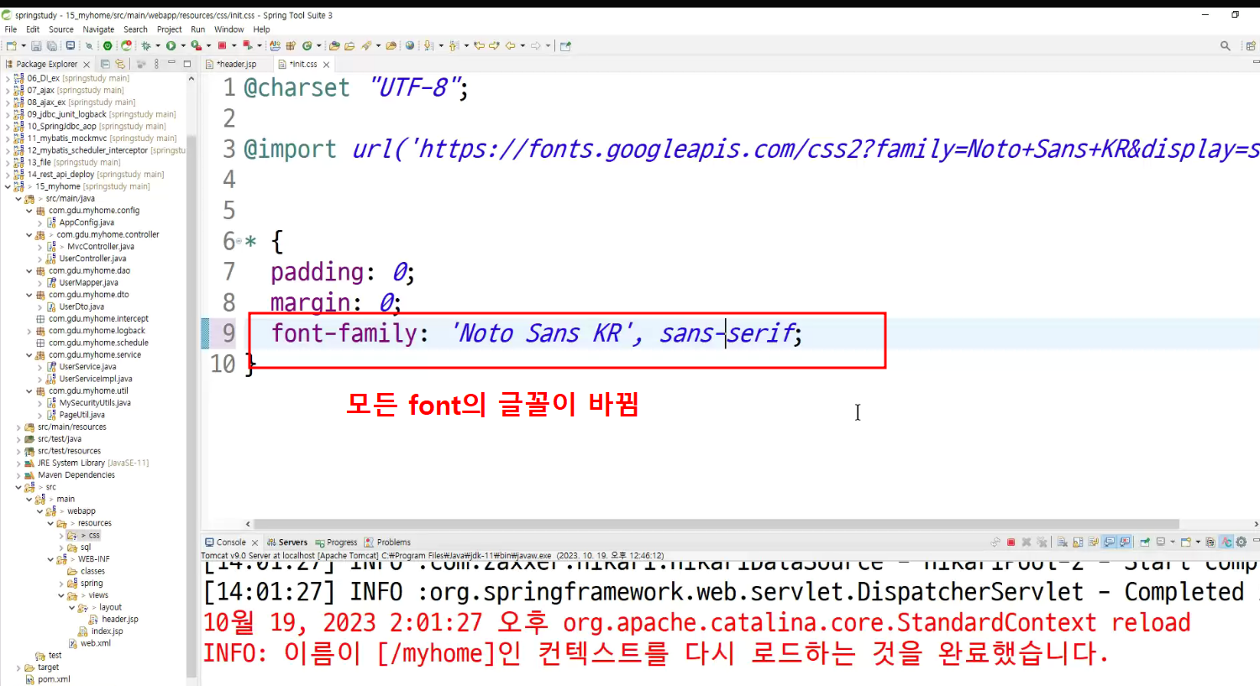
Task: Open the Navigate menu
Action: click(x=98, y=29)
